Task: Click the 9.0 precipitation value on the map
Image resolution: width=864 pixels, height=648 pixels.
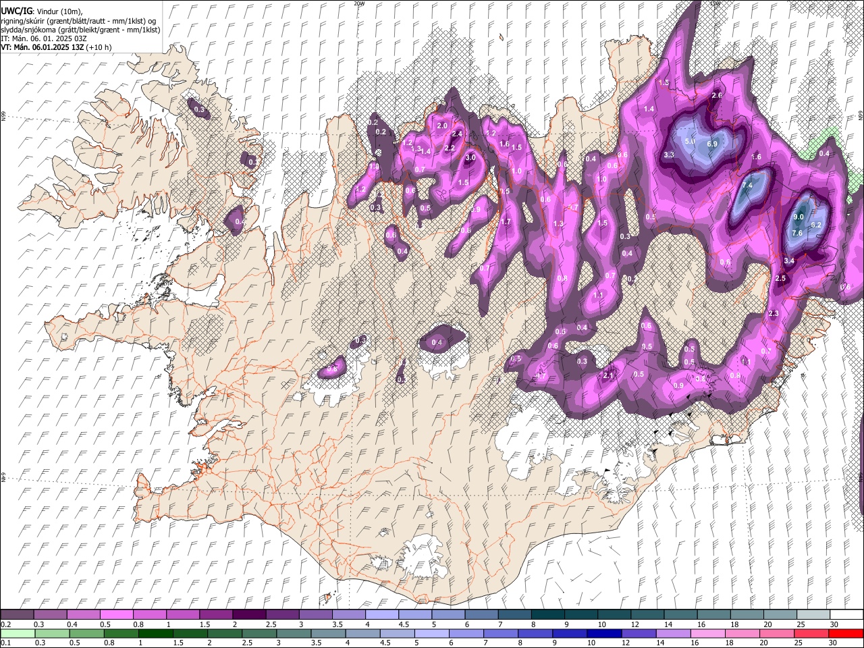Action: [799, 217]
